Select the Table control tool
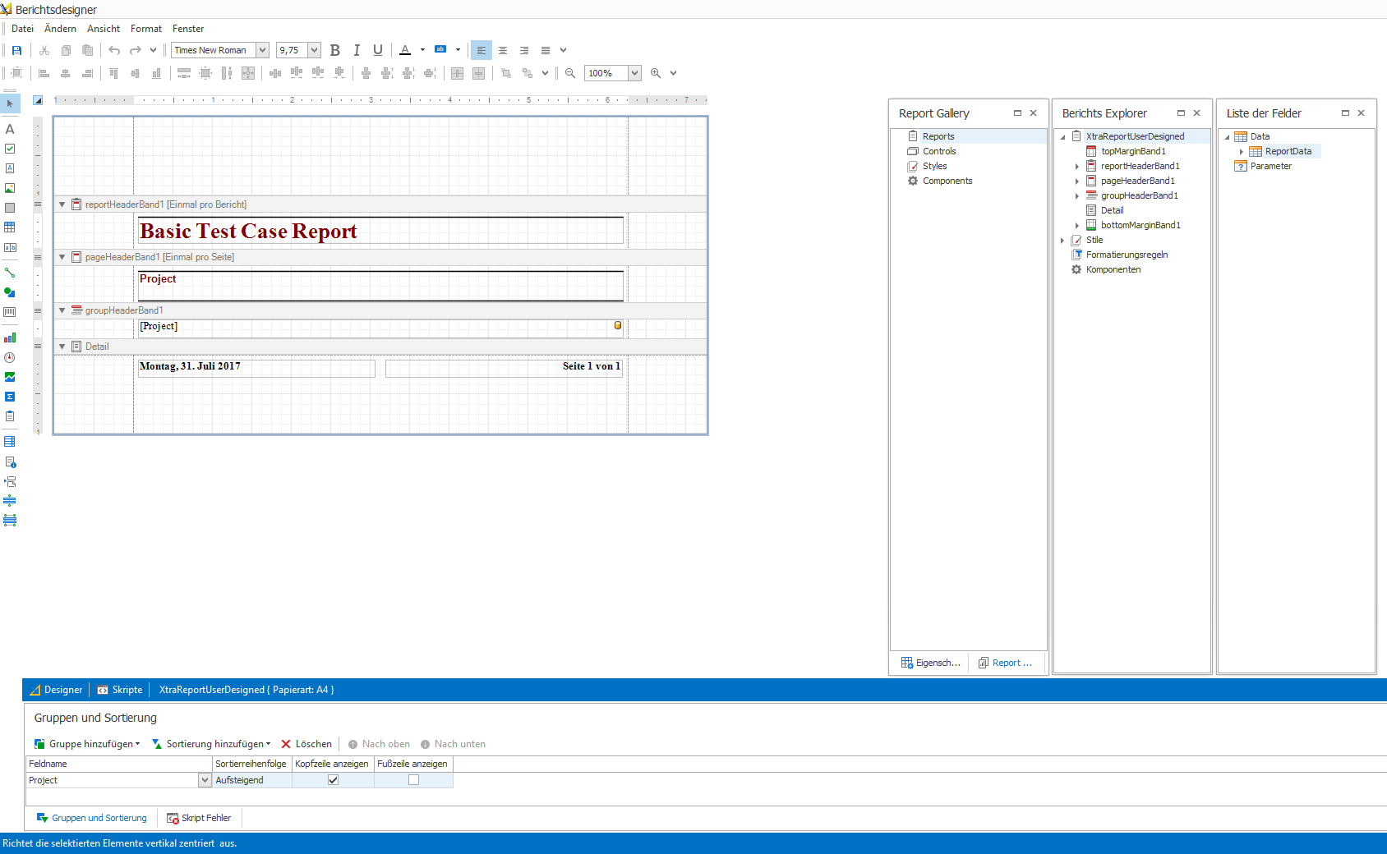The width and height of the screenshot is (1387, 854). (x=10, y=227)
